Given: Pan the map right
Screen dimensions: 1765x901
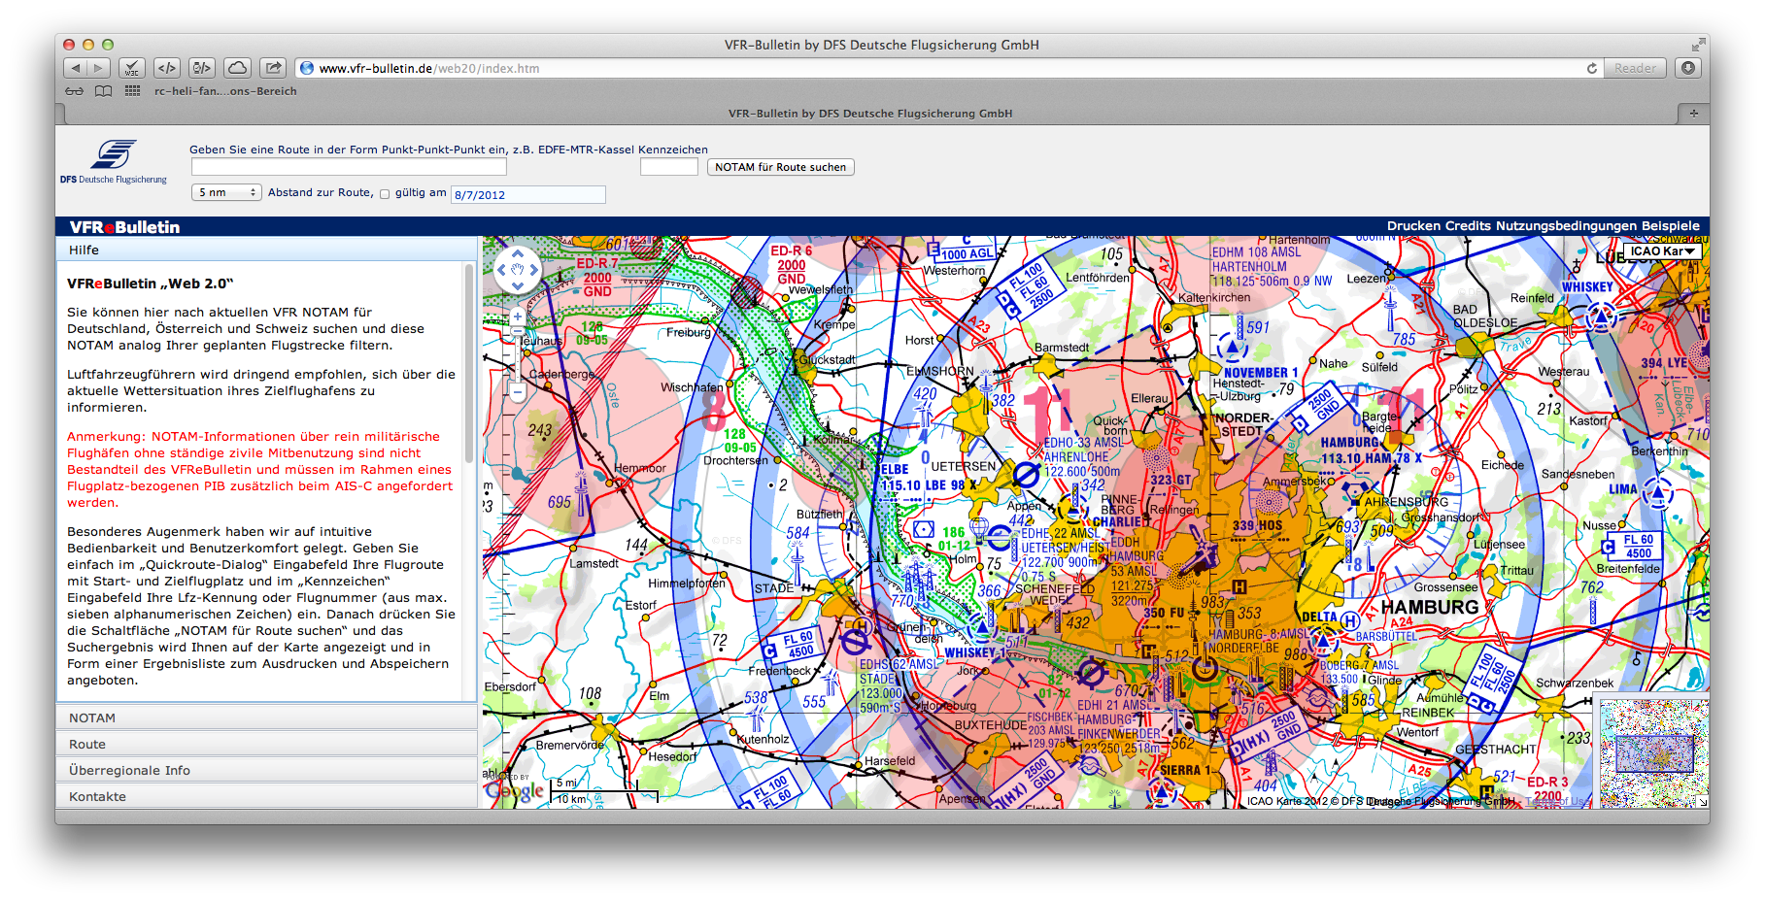Looking at the screenshot, I should tap(534, 269).
